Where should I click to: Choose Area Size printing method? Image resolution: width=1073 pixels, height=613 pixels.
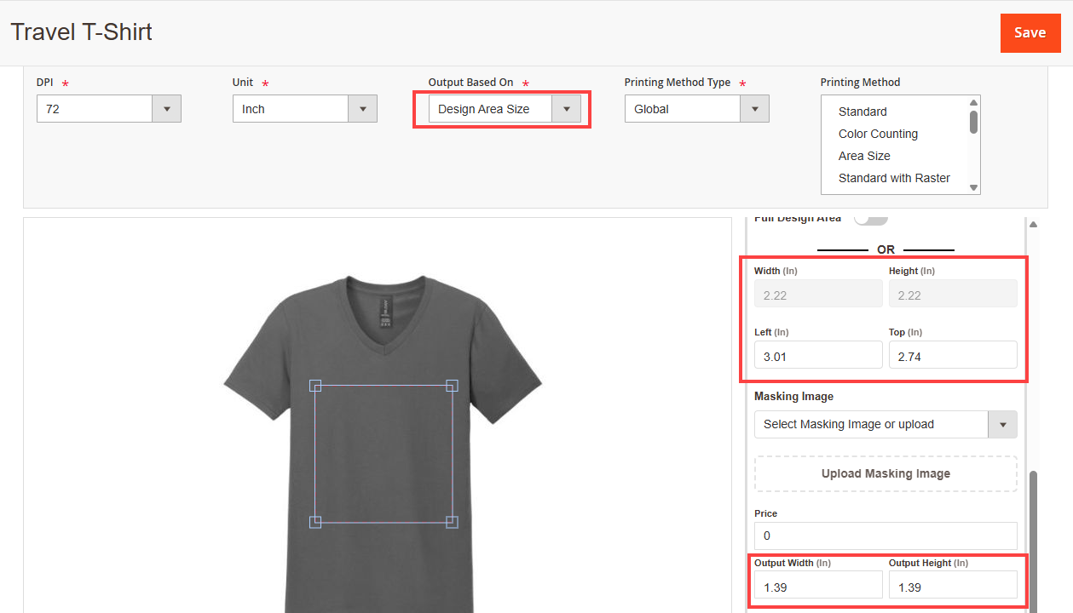click(x=864, y=156)
